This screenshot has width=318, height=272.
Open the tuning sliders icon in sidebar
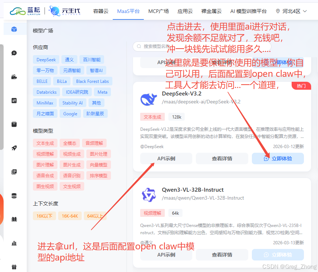click(14, 101)
